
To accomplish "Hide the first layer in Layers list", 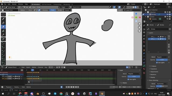I will [163, 37].
